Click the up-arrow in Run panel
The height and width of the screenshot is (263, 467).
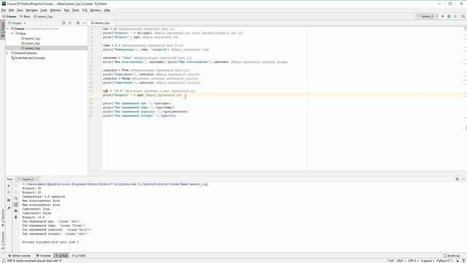click(x=16, y=186)
